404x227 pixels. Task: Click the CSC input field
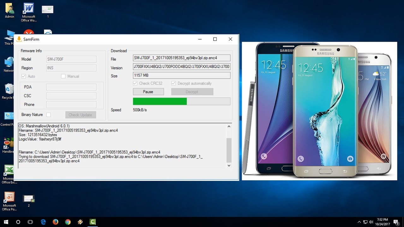pos(71,96)
